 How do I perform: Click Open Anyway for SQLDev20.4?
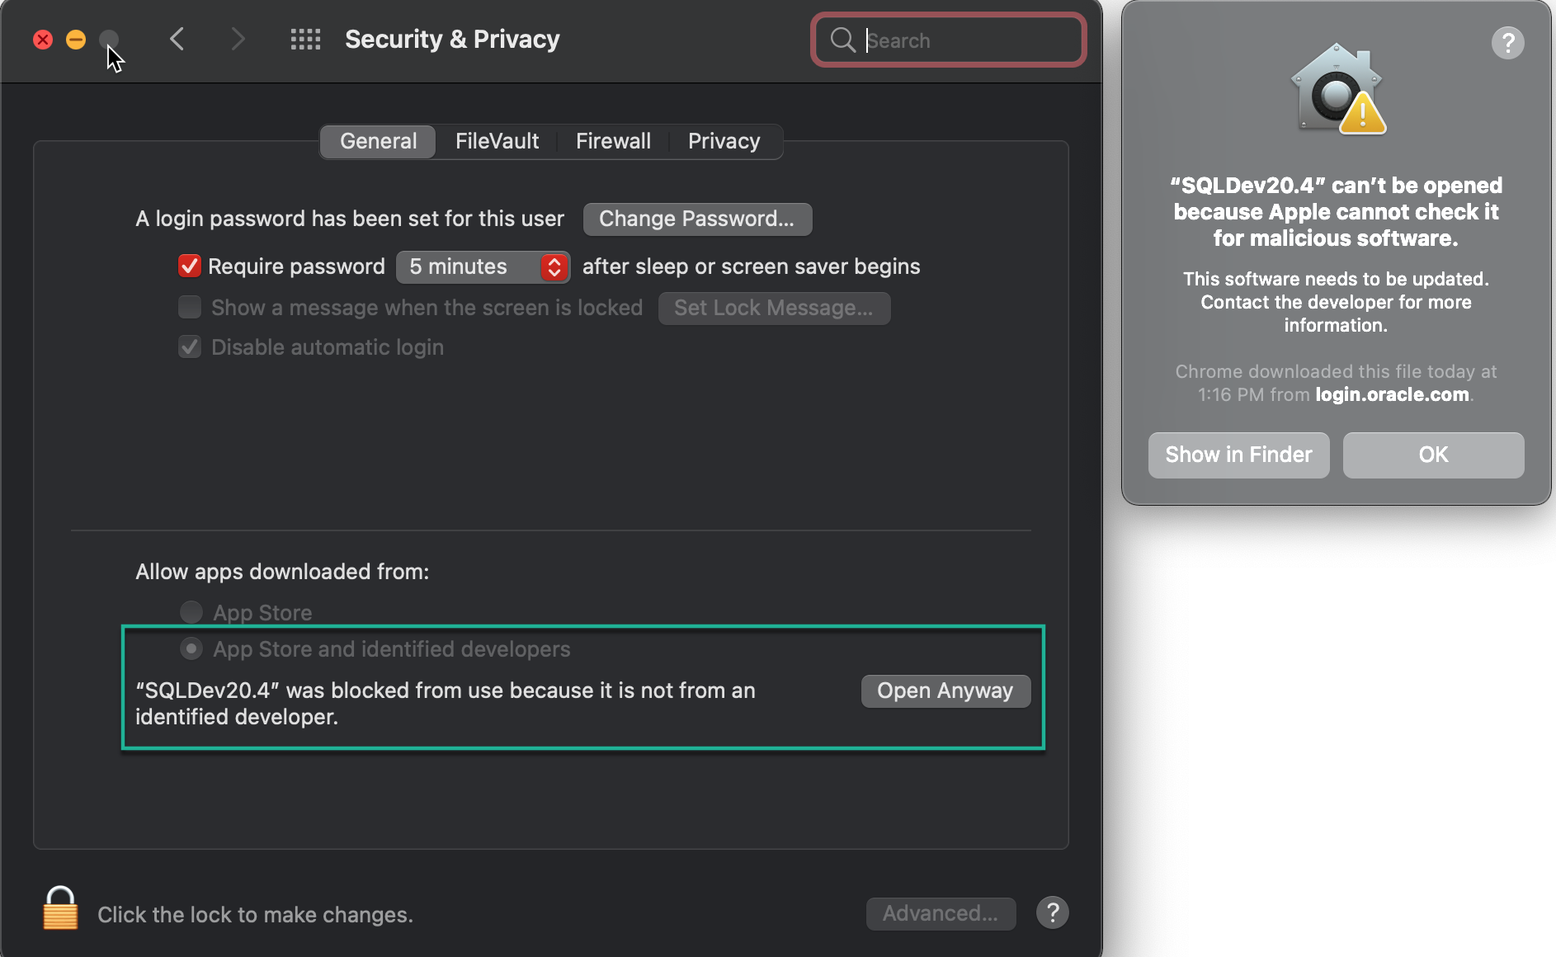point(945,691)
